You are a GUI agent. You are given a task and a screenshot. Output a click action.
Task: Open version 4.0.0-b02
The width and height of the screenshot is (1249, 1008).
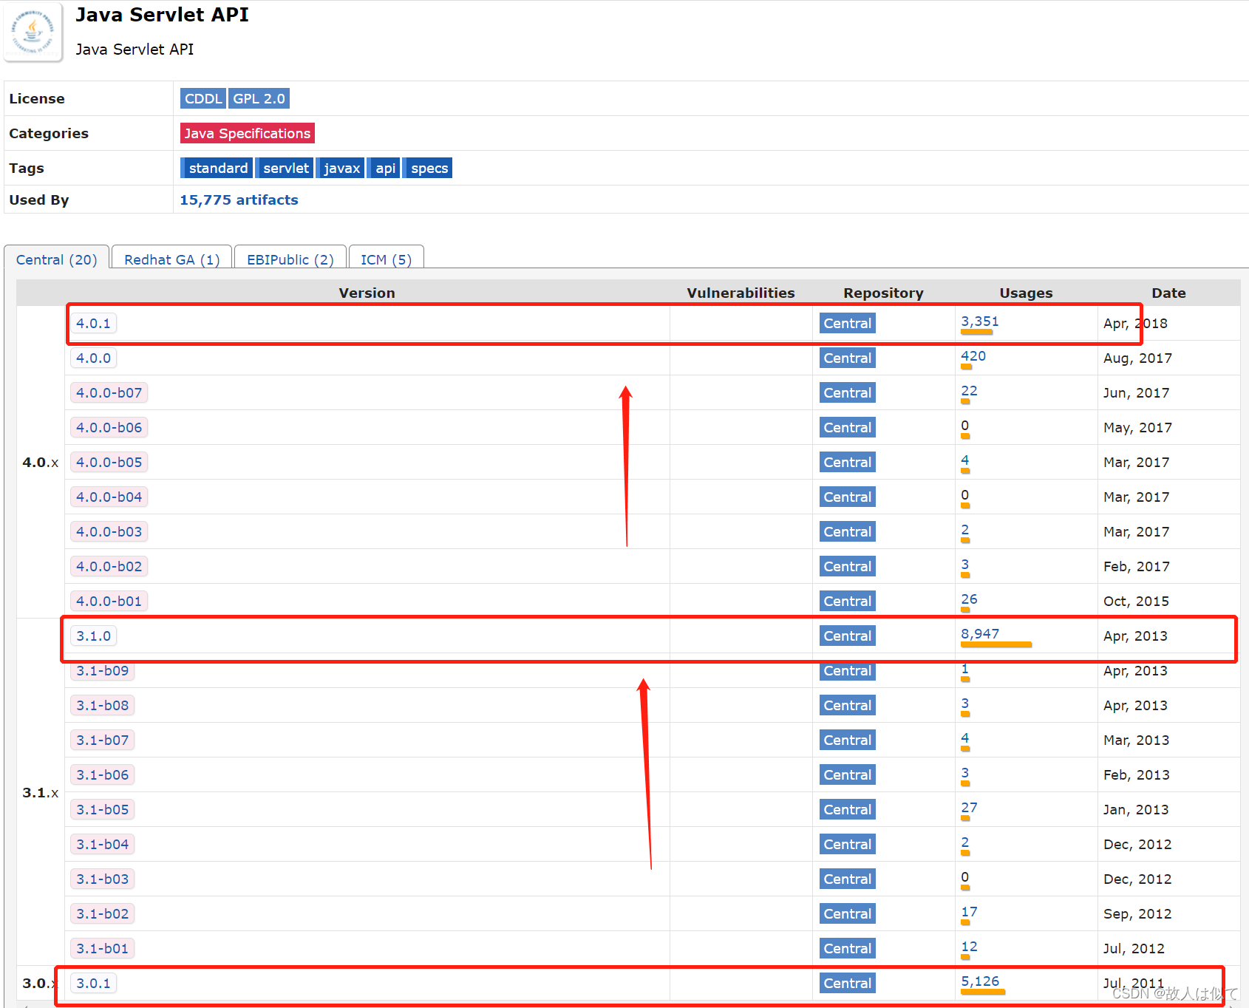click(x=109, y=566)
